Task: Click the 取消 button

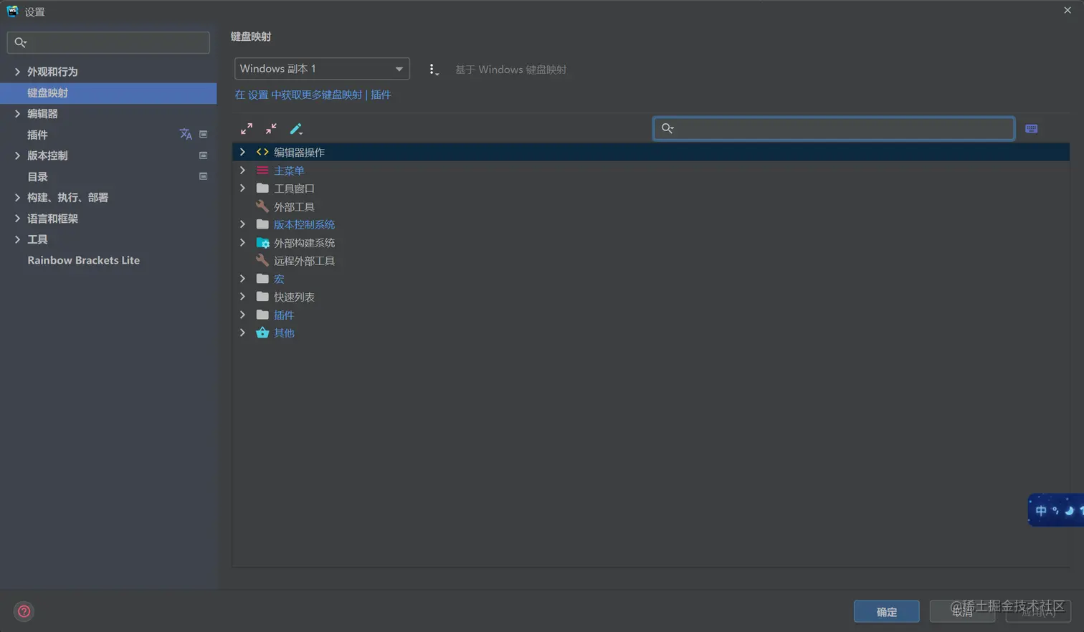Action: click(x=963, y=611)
